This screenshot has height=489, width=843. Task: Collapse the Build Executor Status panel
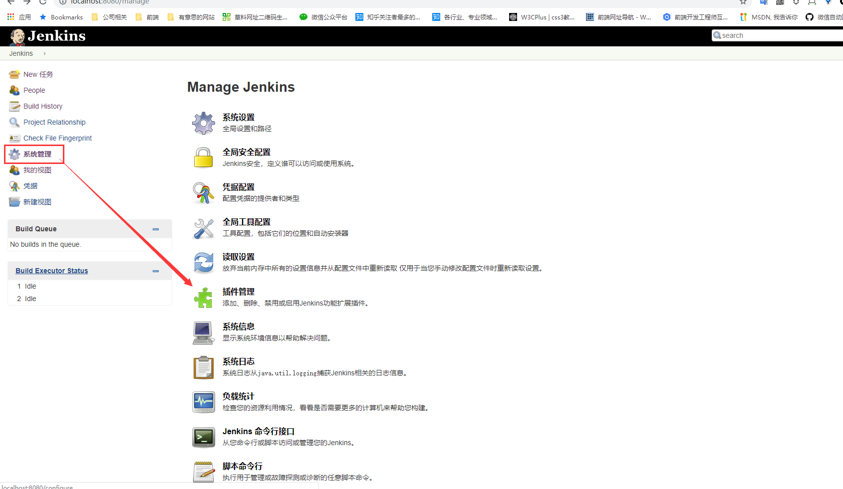(156, 271)
